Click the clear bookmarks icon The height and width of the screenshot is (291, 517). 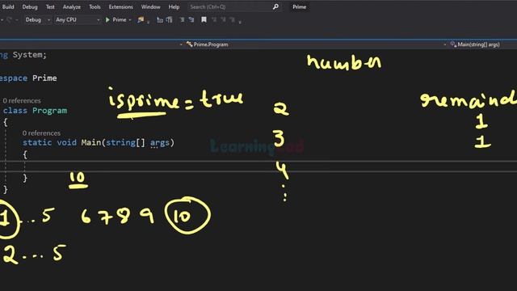pyautogui.click(x=232, y=19)
